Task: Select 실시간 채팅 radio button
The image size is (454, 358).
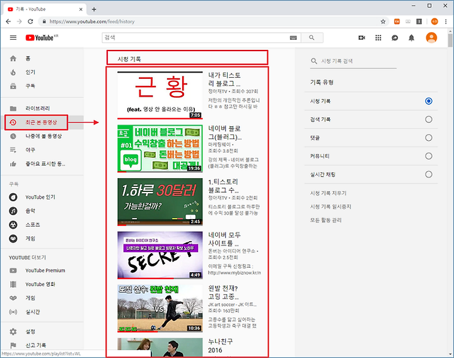Action: tap(429, 174)
